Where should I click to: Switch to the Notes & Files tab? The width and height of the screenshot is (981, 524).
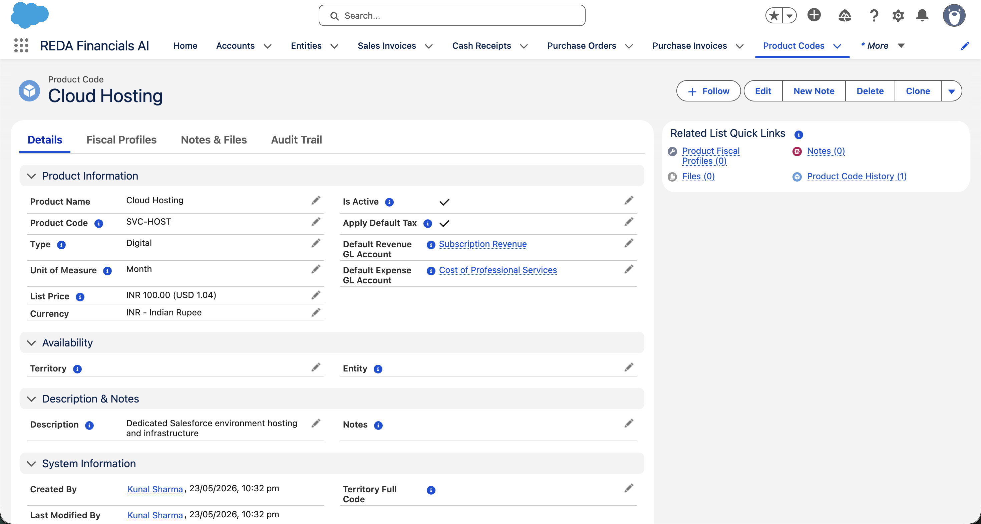[x=214, y=140]
